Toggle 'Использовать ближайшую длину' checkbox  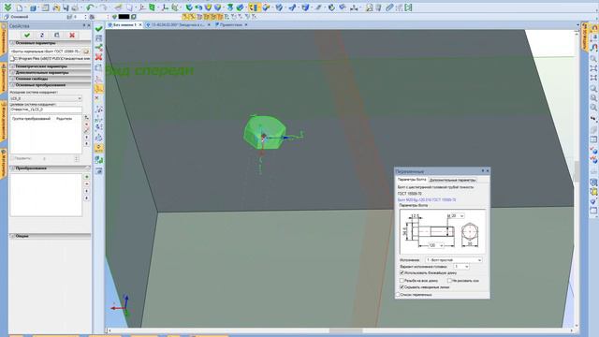pos(402,272)
